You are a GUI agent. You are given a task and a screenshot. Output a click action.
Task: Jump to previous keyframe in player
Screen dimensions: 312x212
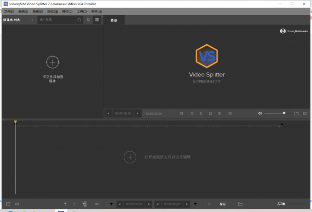pos(181,113)
